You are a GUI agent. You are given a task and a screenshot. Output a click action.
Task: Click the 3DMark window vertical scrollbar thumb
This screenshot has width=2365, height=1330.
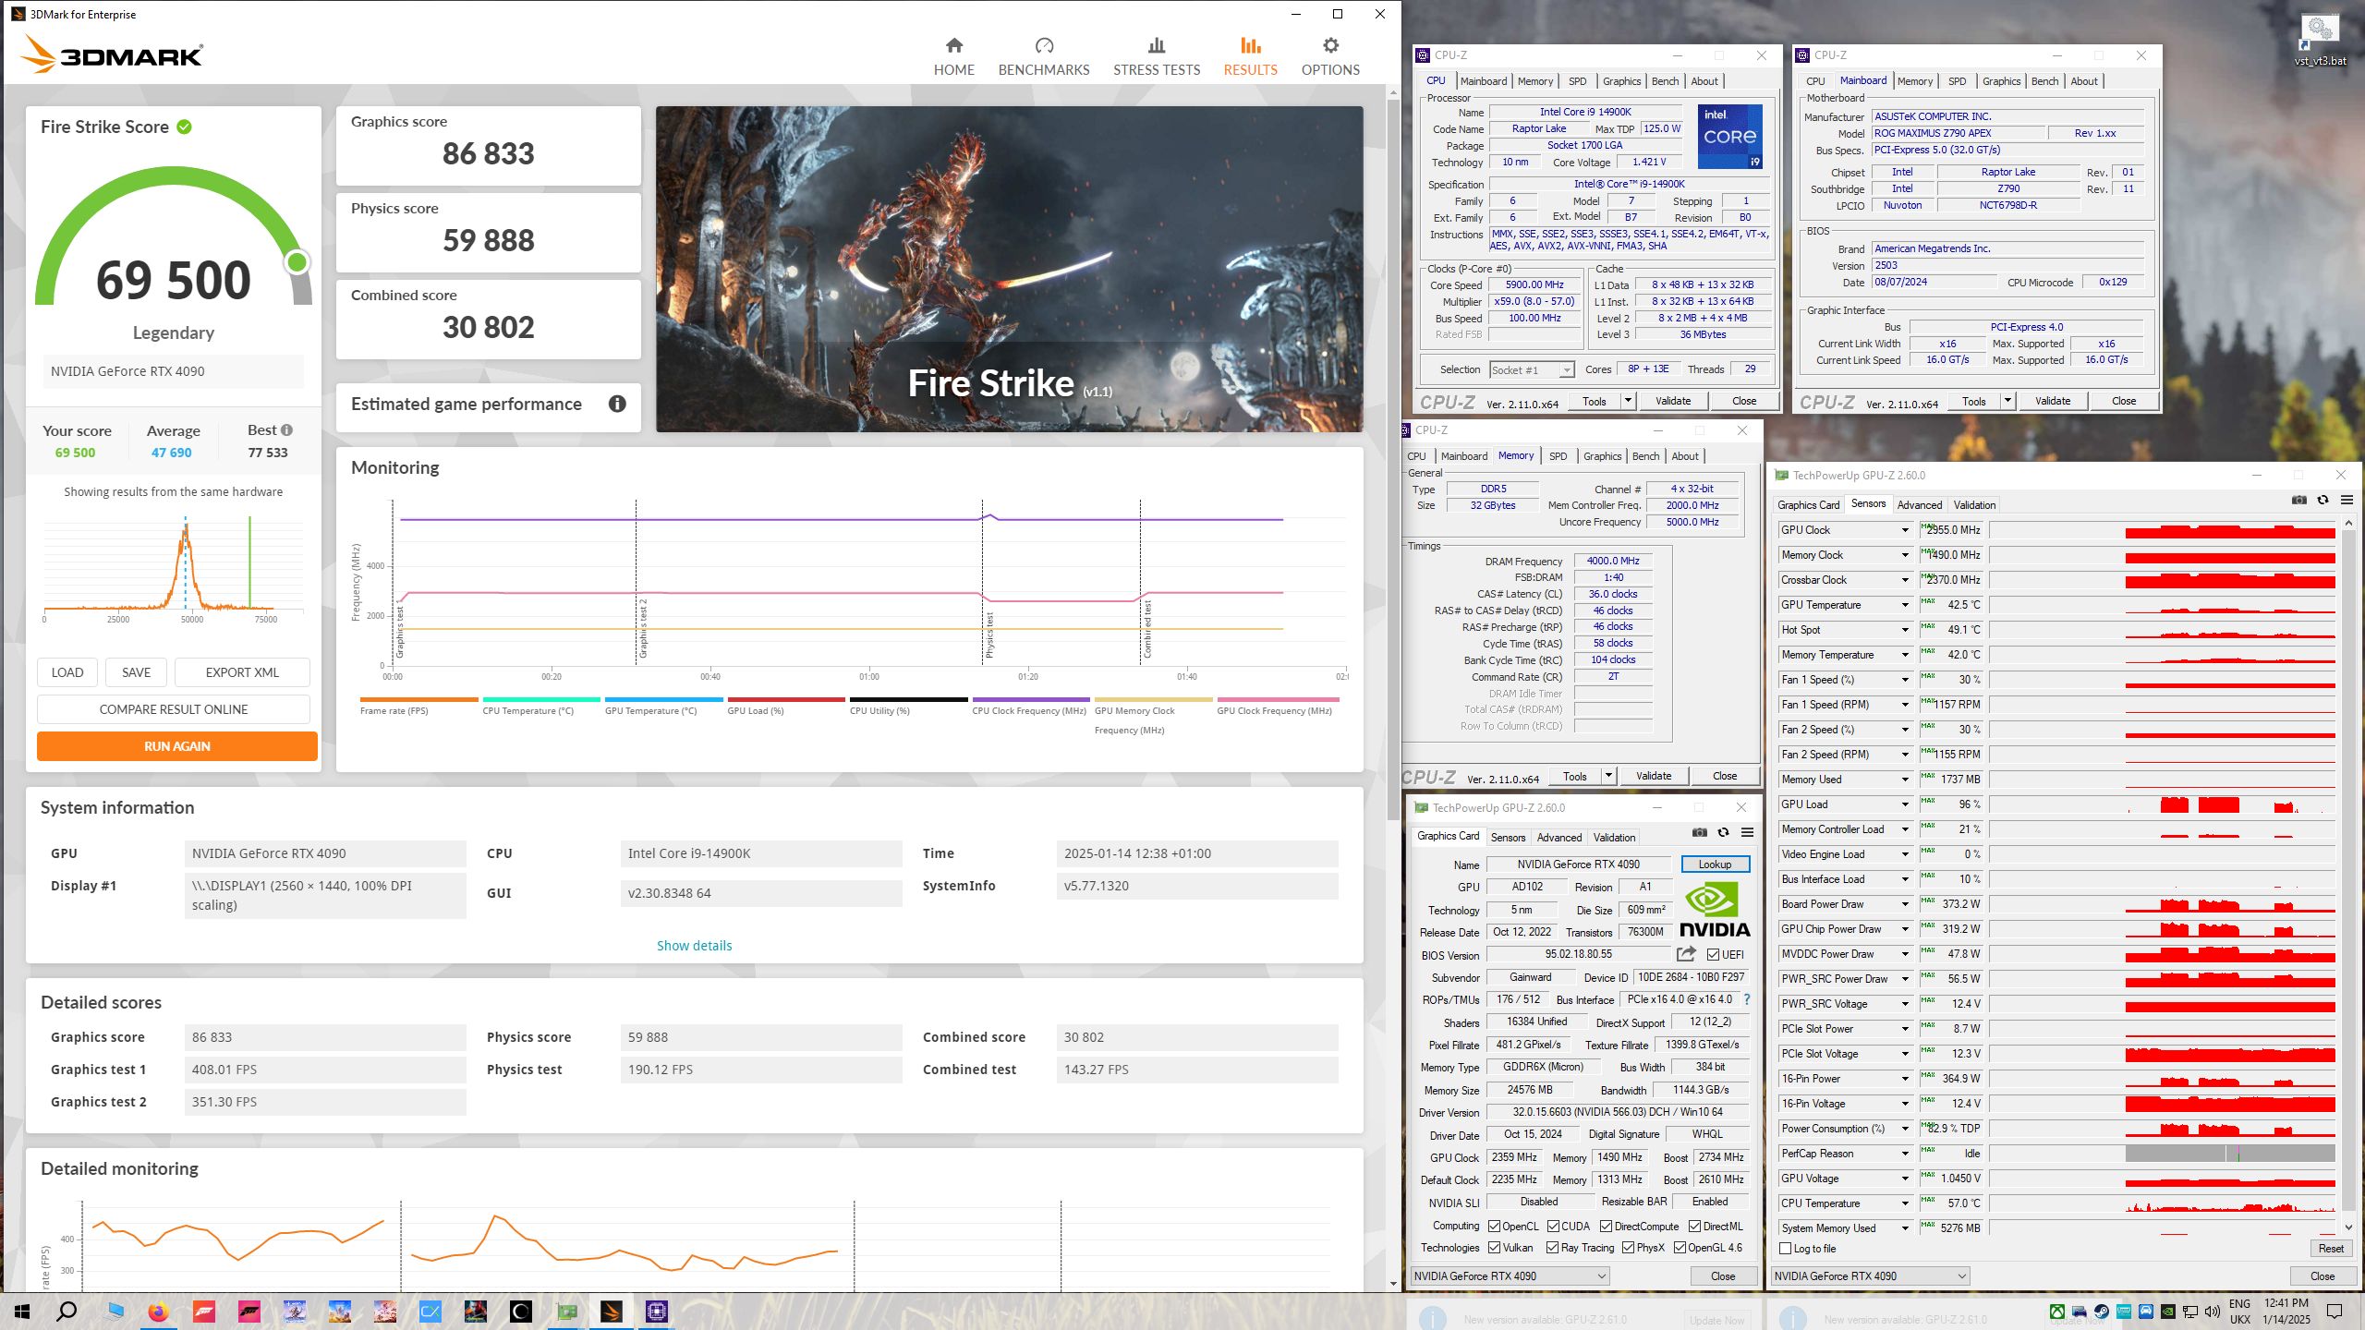[1393, 462]
